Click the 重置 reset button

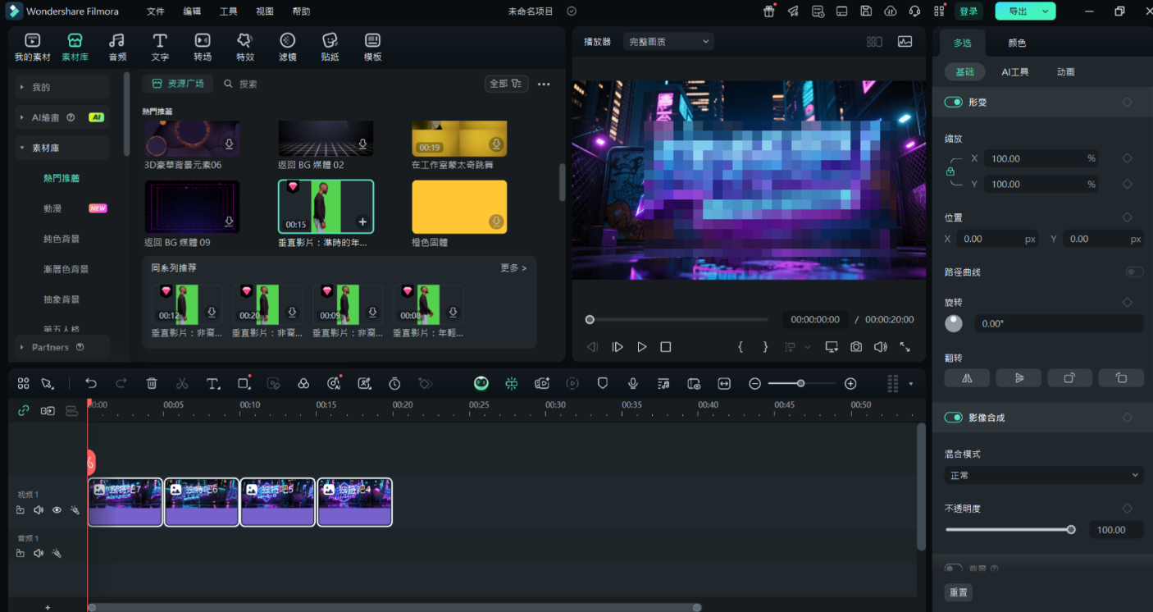958,592
